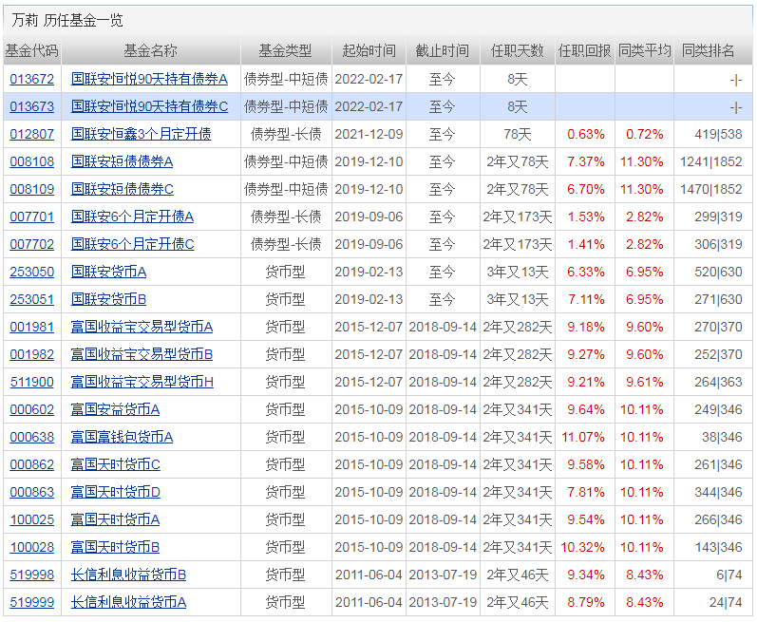Click the 任职回报 column header

pos(584,50)
